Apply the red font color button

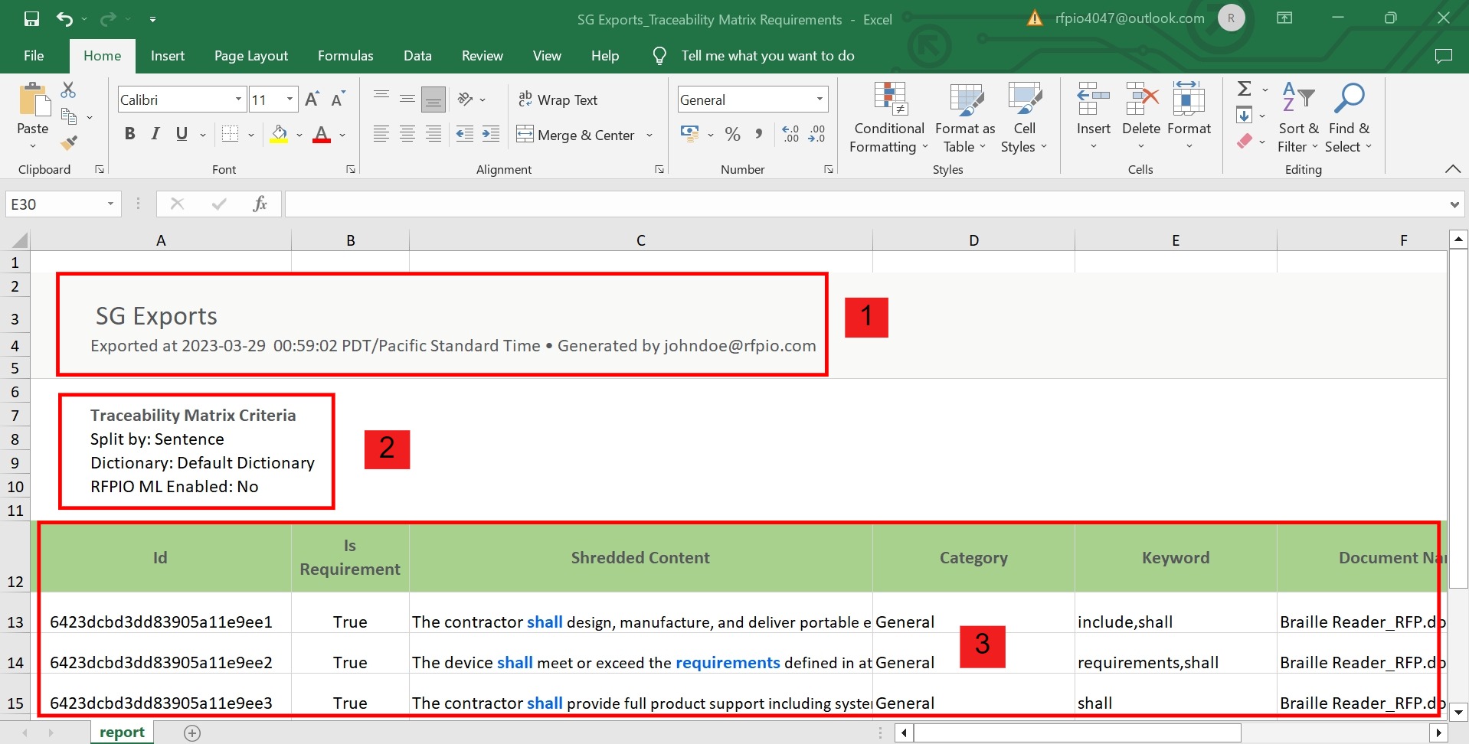coord(322,135)
